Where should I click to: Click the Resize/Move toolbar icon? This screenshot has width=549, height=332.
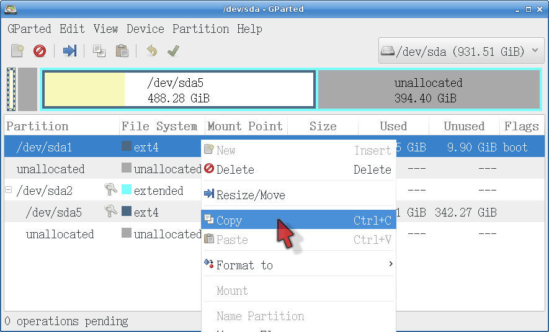point(70,51)
